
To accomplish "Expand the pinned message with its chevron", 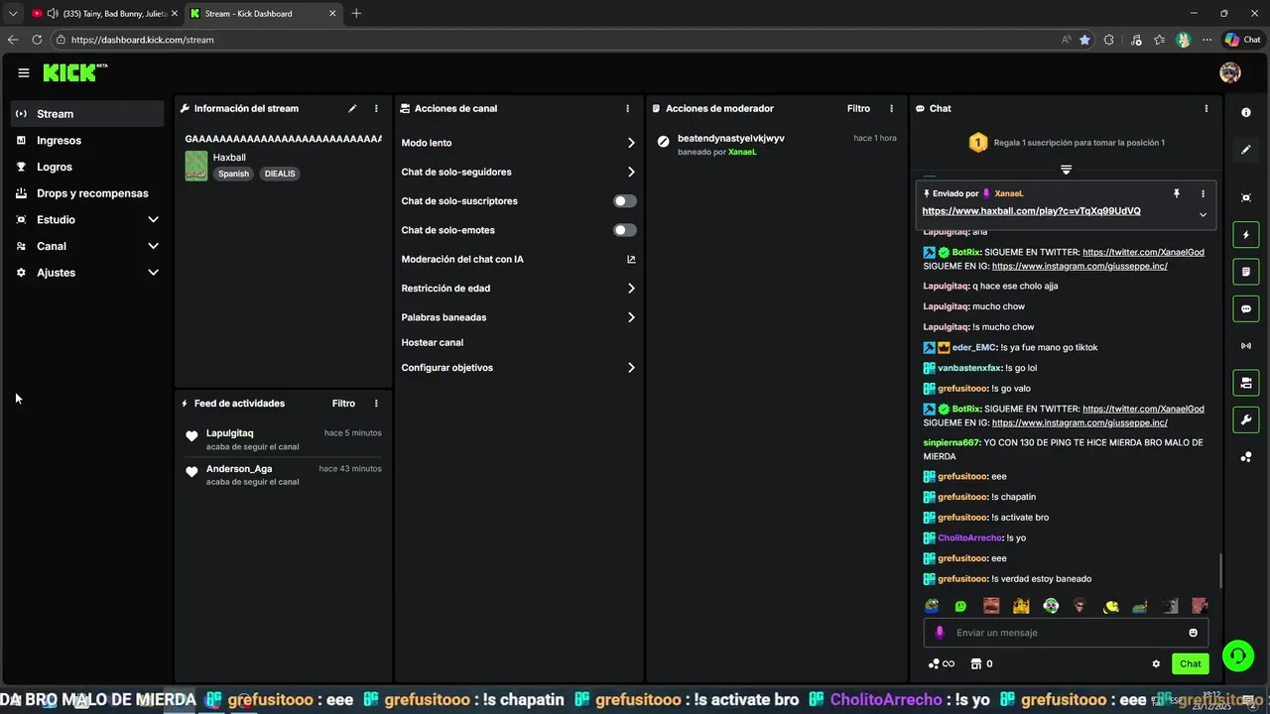I will click(x=1203, y=214).
